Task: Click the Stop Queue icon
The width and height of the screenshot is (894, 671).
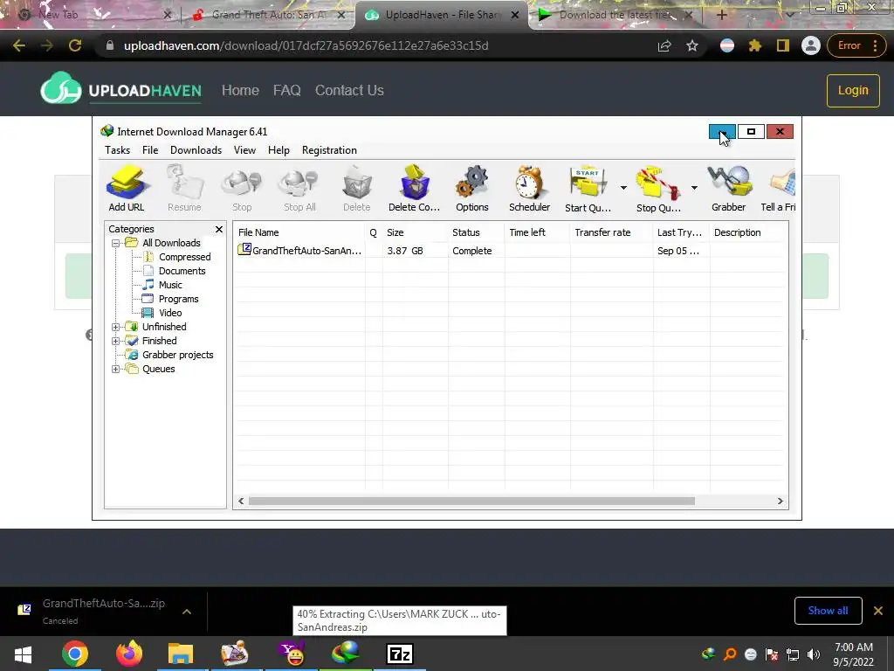Action: [x=658, y=189]
